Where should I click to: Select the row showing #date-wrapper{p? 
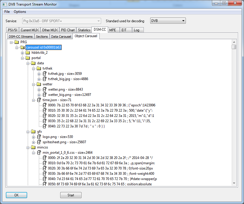(102, 179)
